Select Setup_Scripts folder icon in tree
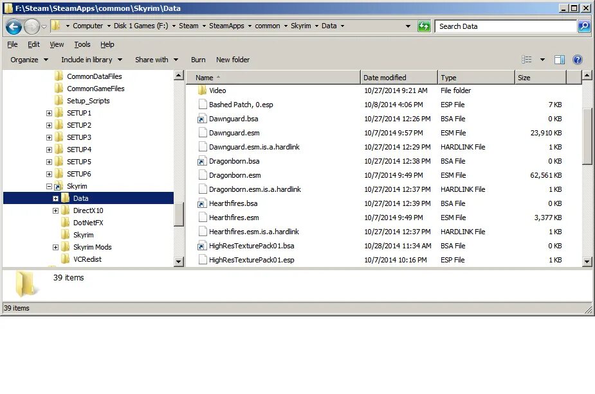The height and width of the screenshot is (394, 595). click(59, 101)
